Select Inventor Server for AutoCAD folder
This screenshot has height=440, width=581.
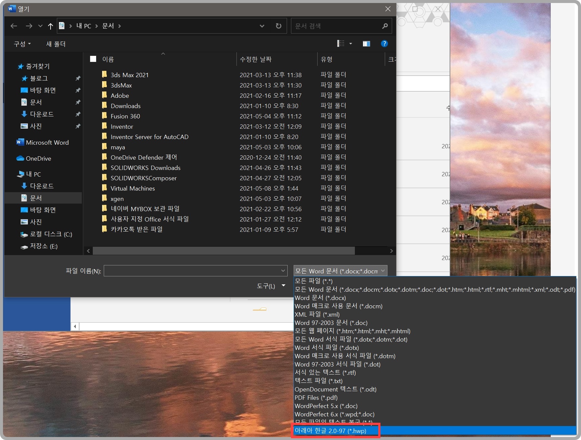[150, 137]
